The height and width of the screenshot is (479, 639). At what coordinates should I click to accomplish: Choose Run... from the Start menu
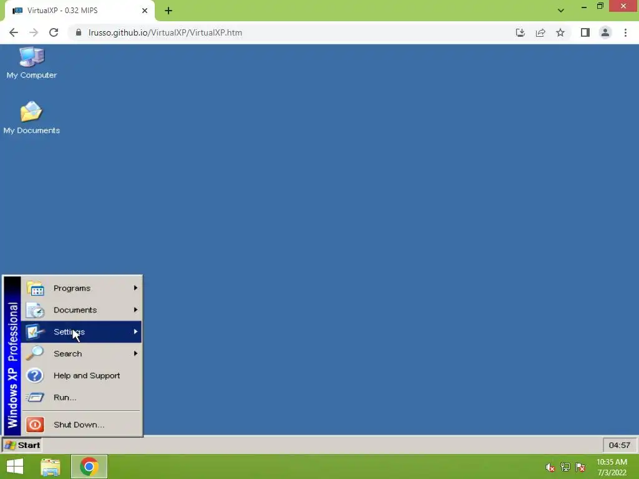tap(82, 397)
